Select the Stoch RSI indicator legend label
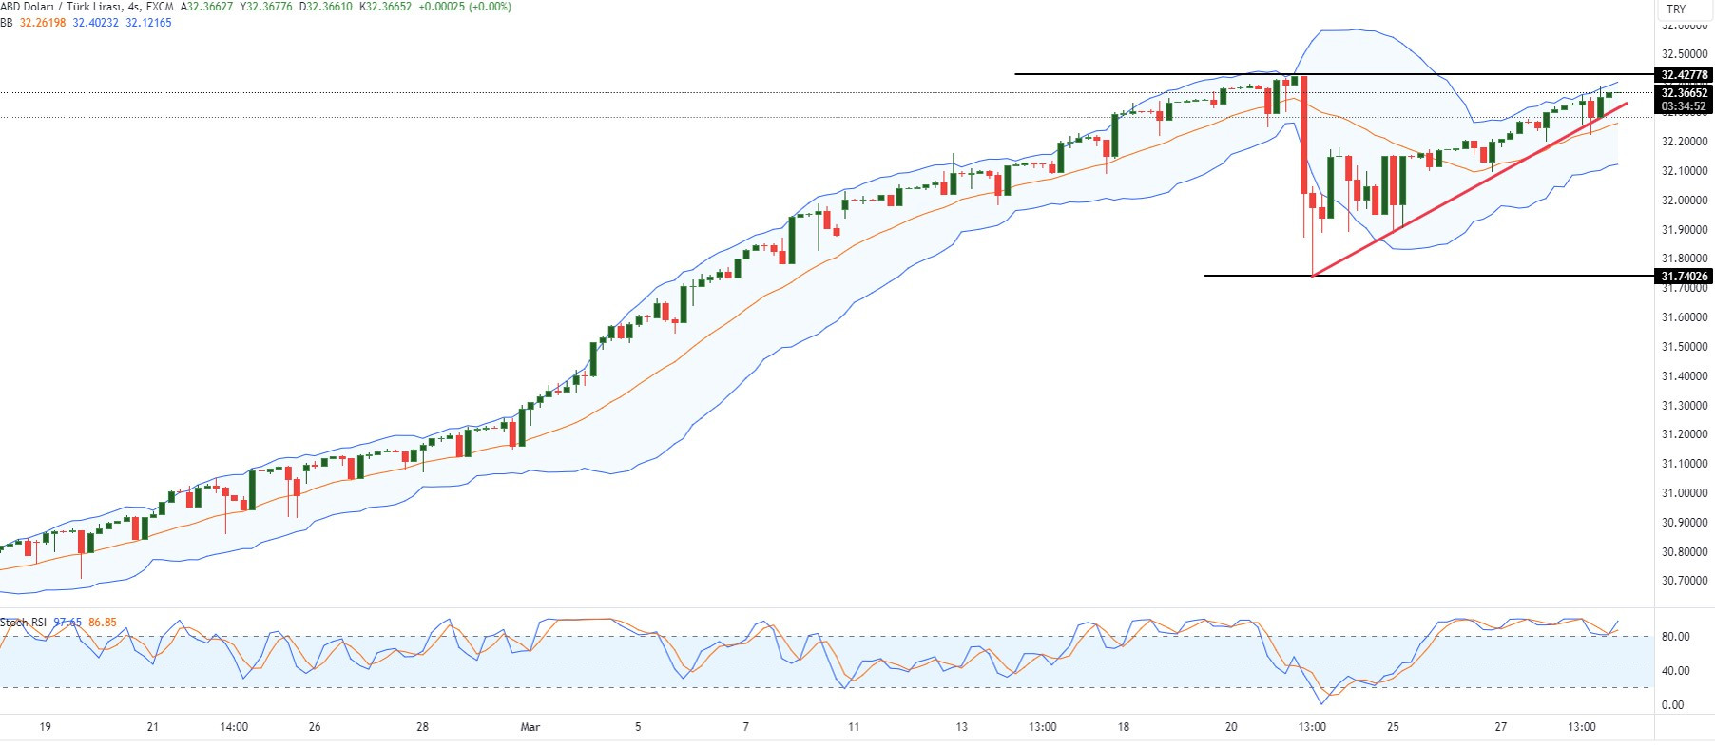Screen dimensions: 1715x748 [x=24, y=623]
